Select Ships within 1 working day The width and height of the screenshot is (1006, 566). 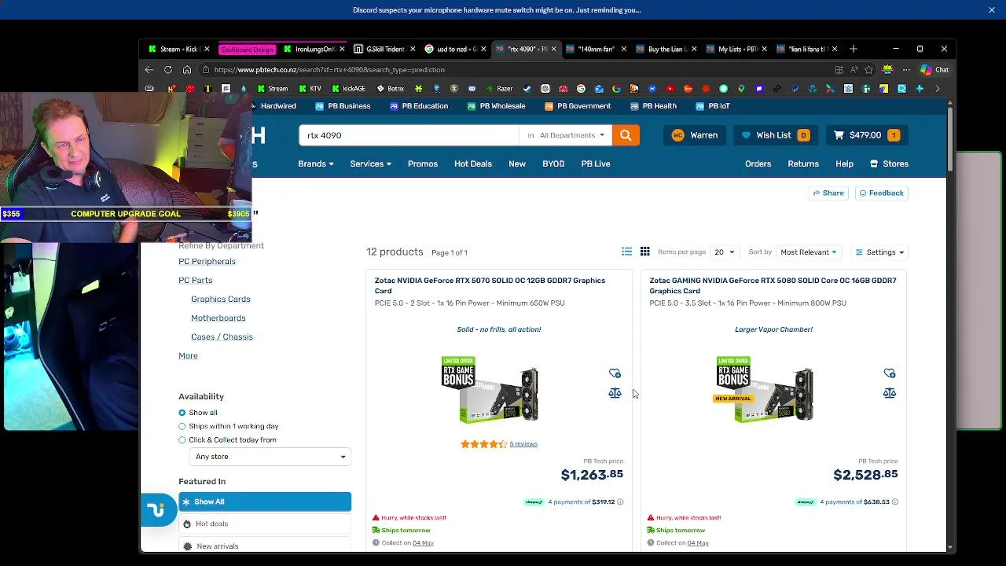click(182, 426)
